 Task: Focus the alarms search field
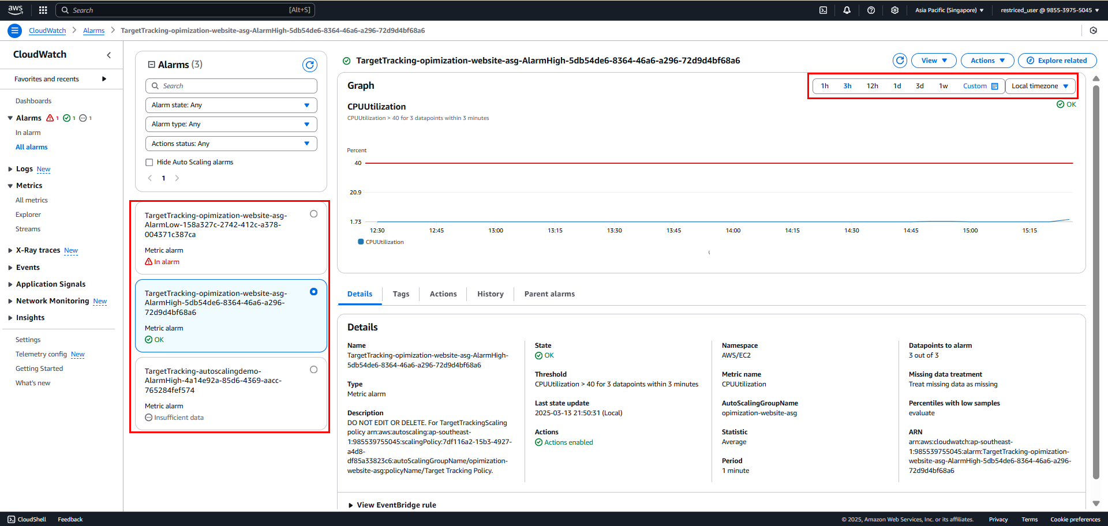pos(231,86)
